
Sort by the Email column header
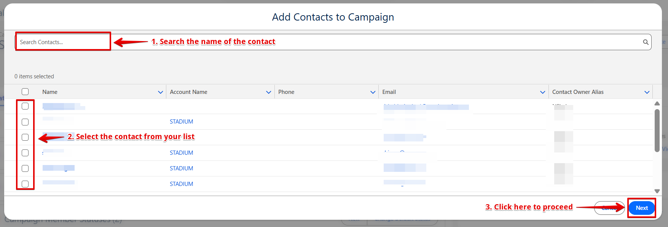tap(389, 92)
